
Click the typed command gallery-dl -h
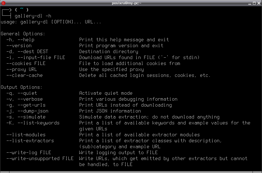point(33,16)
